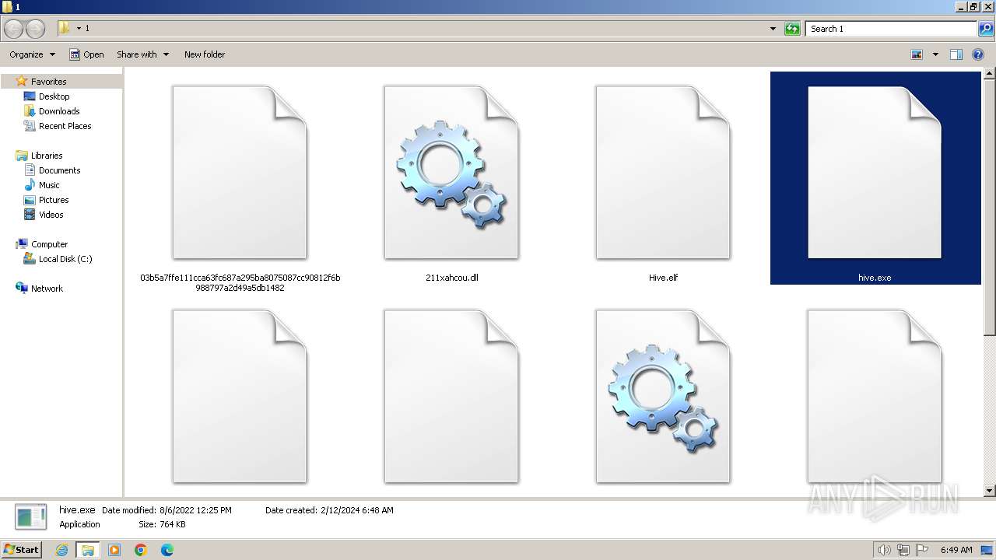Click the search magnifier icon

coord(985,29)
